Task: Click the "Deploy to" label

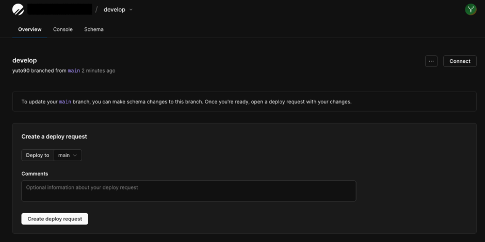Action: click(38, 155)
